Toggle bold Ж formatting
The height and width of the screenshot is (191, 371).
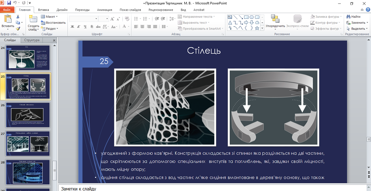pyautogui.click(x=73, y=26)
